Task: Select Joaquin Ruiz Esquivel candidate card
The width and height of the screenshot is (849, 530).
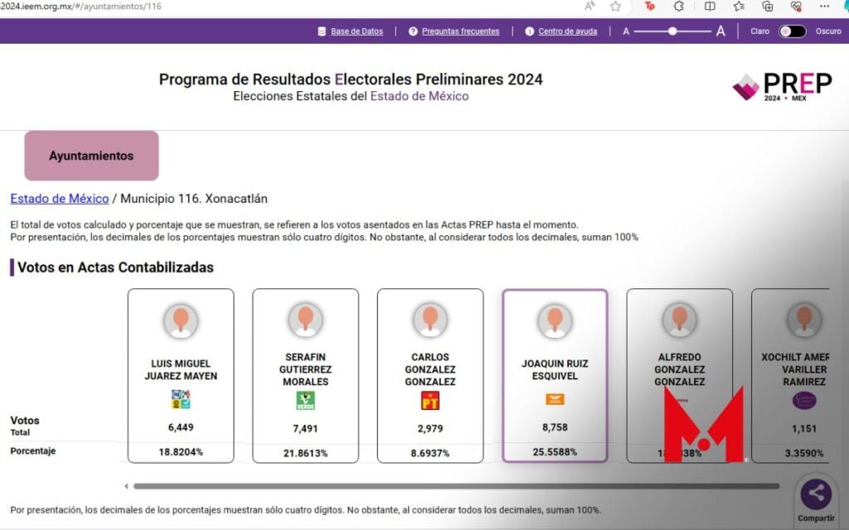Action: coord(555,374)
